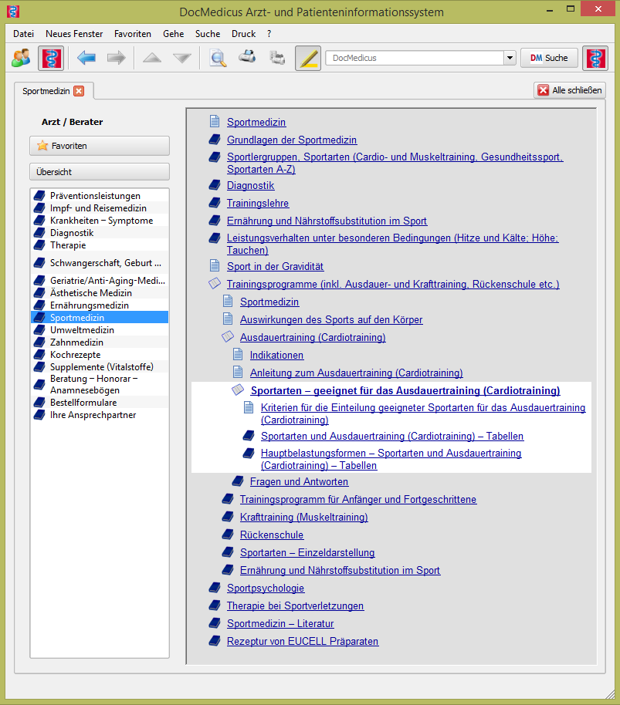Open the Gehe menu
This screenshot has height=705, width=620.
(173, 34)
